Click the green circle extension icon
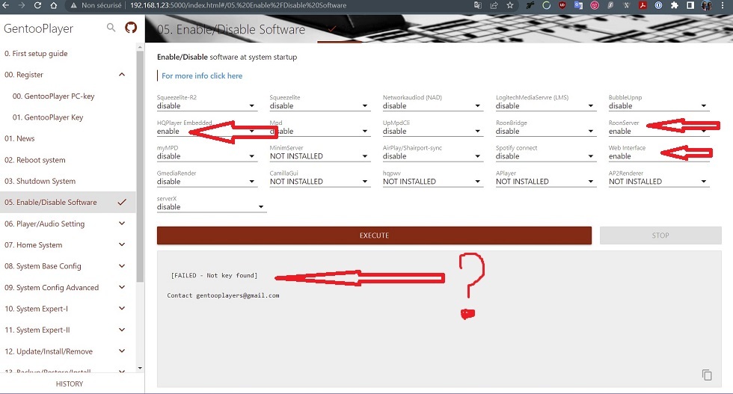The width and height of the screenshot is (733, 394). click(x=547, y=5)
